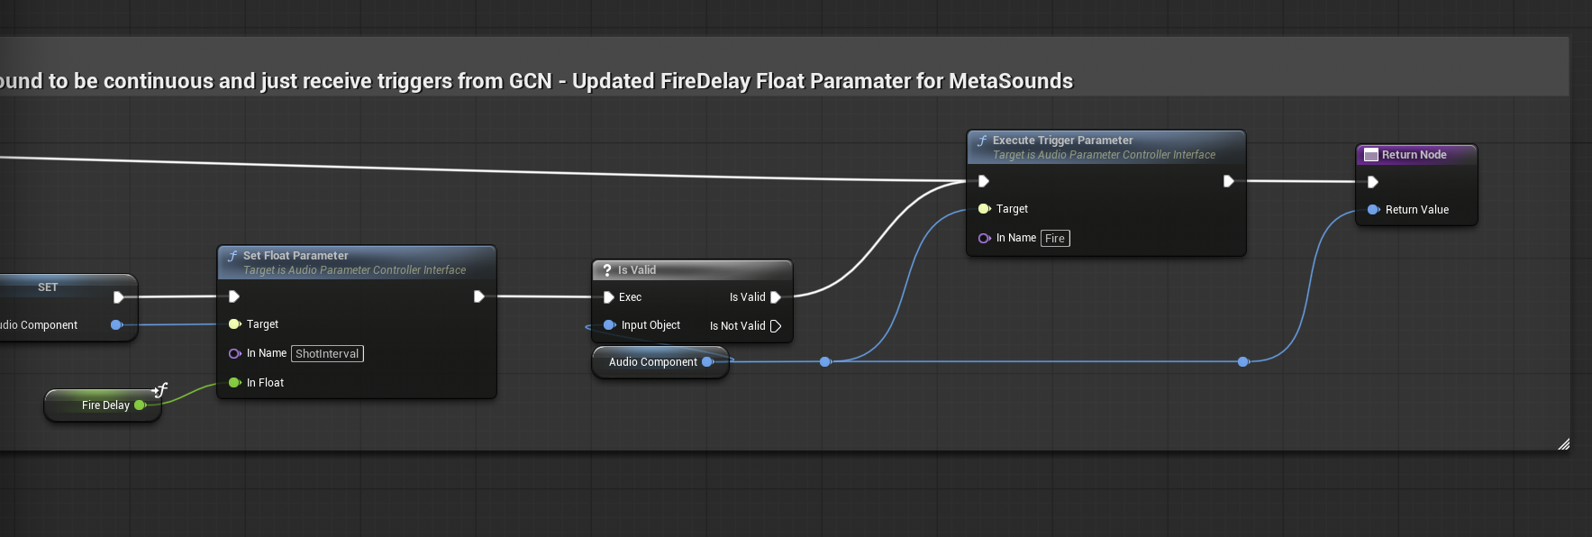This screenshot has width=1592, height=537.
Task: Click the Input Object pin of Is Valid
Action: [x=609, y=325]
